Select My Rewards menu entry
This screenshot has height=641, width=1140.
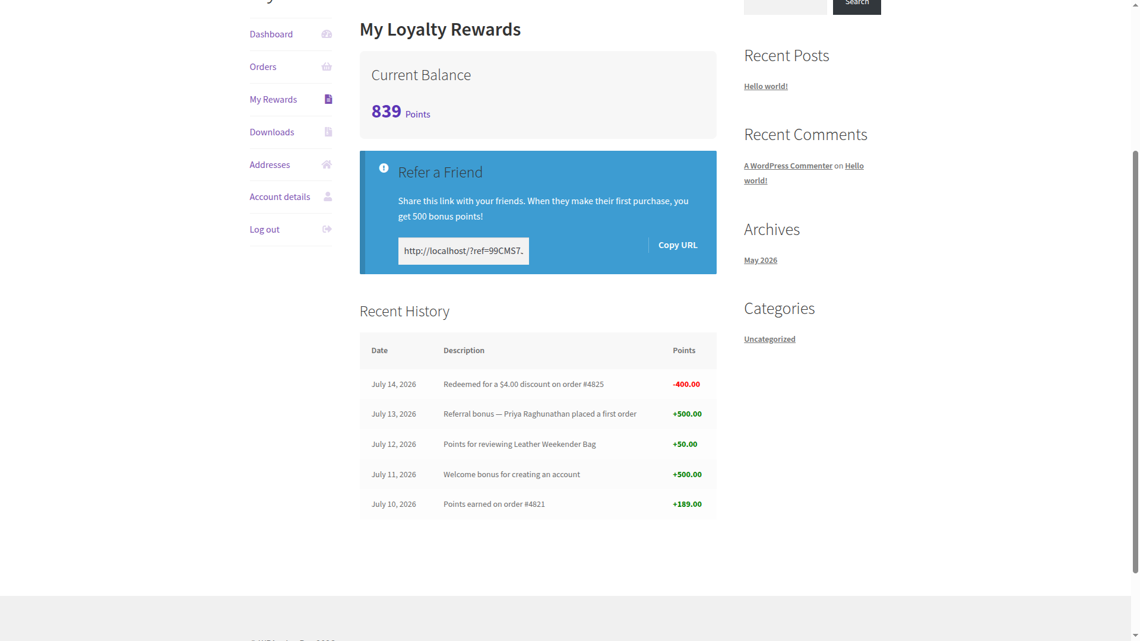(273, 100)
